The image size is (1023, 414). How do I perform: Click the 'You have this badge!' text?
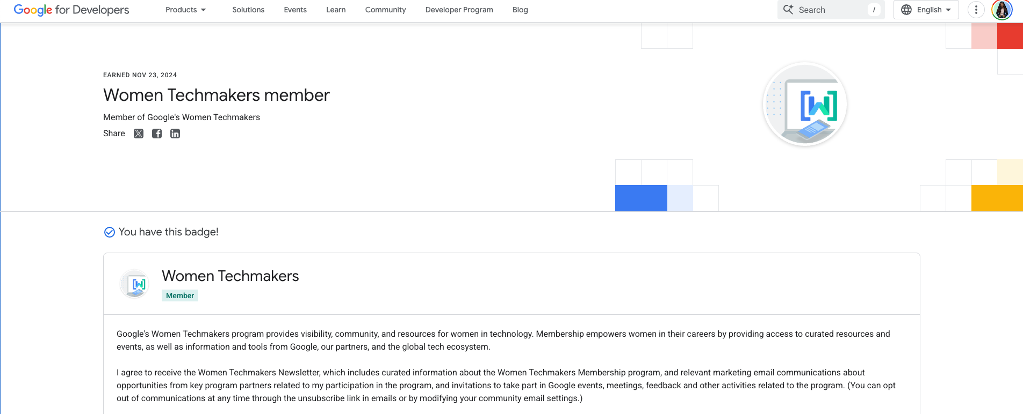click(169, 232)
